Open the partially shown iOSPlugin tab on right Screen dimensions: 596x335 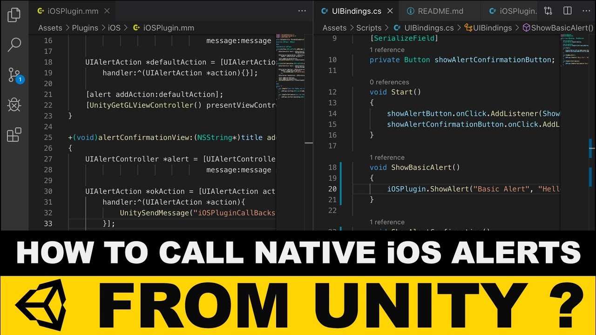point(512,11)
